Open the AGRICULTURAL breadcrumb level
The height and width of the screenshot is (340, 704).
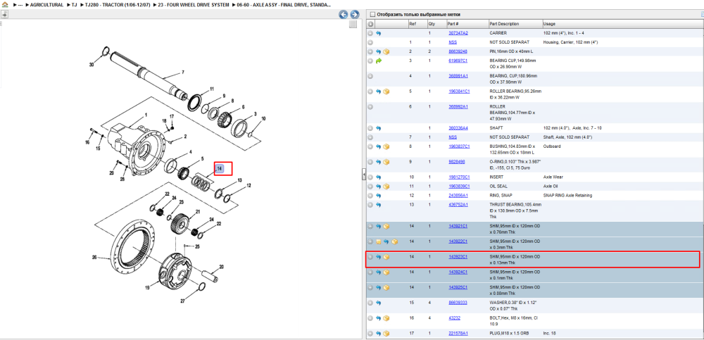pyautogui.click(x=46, y=5)
